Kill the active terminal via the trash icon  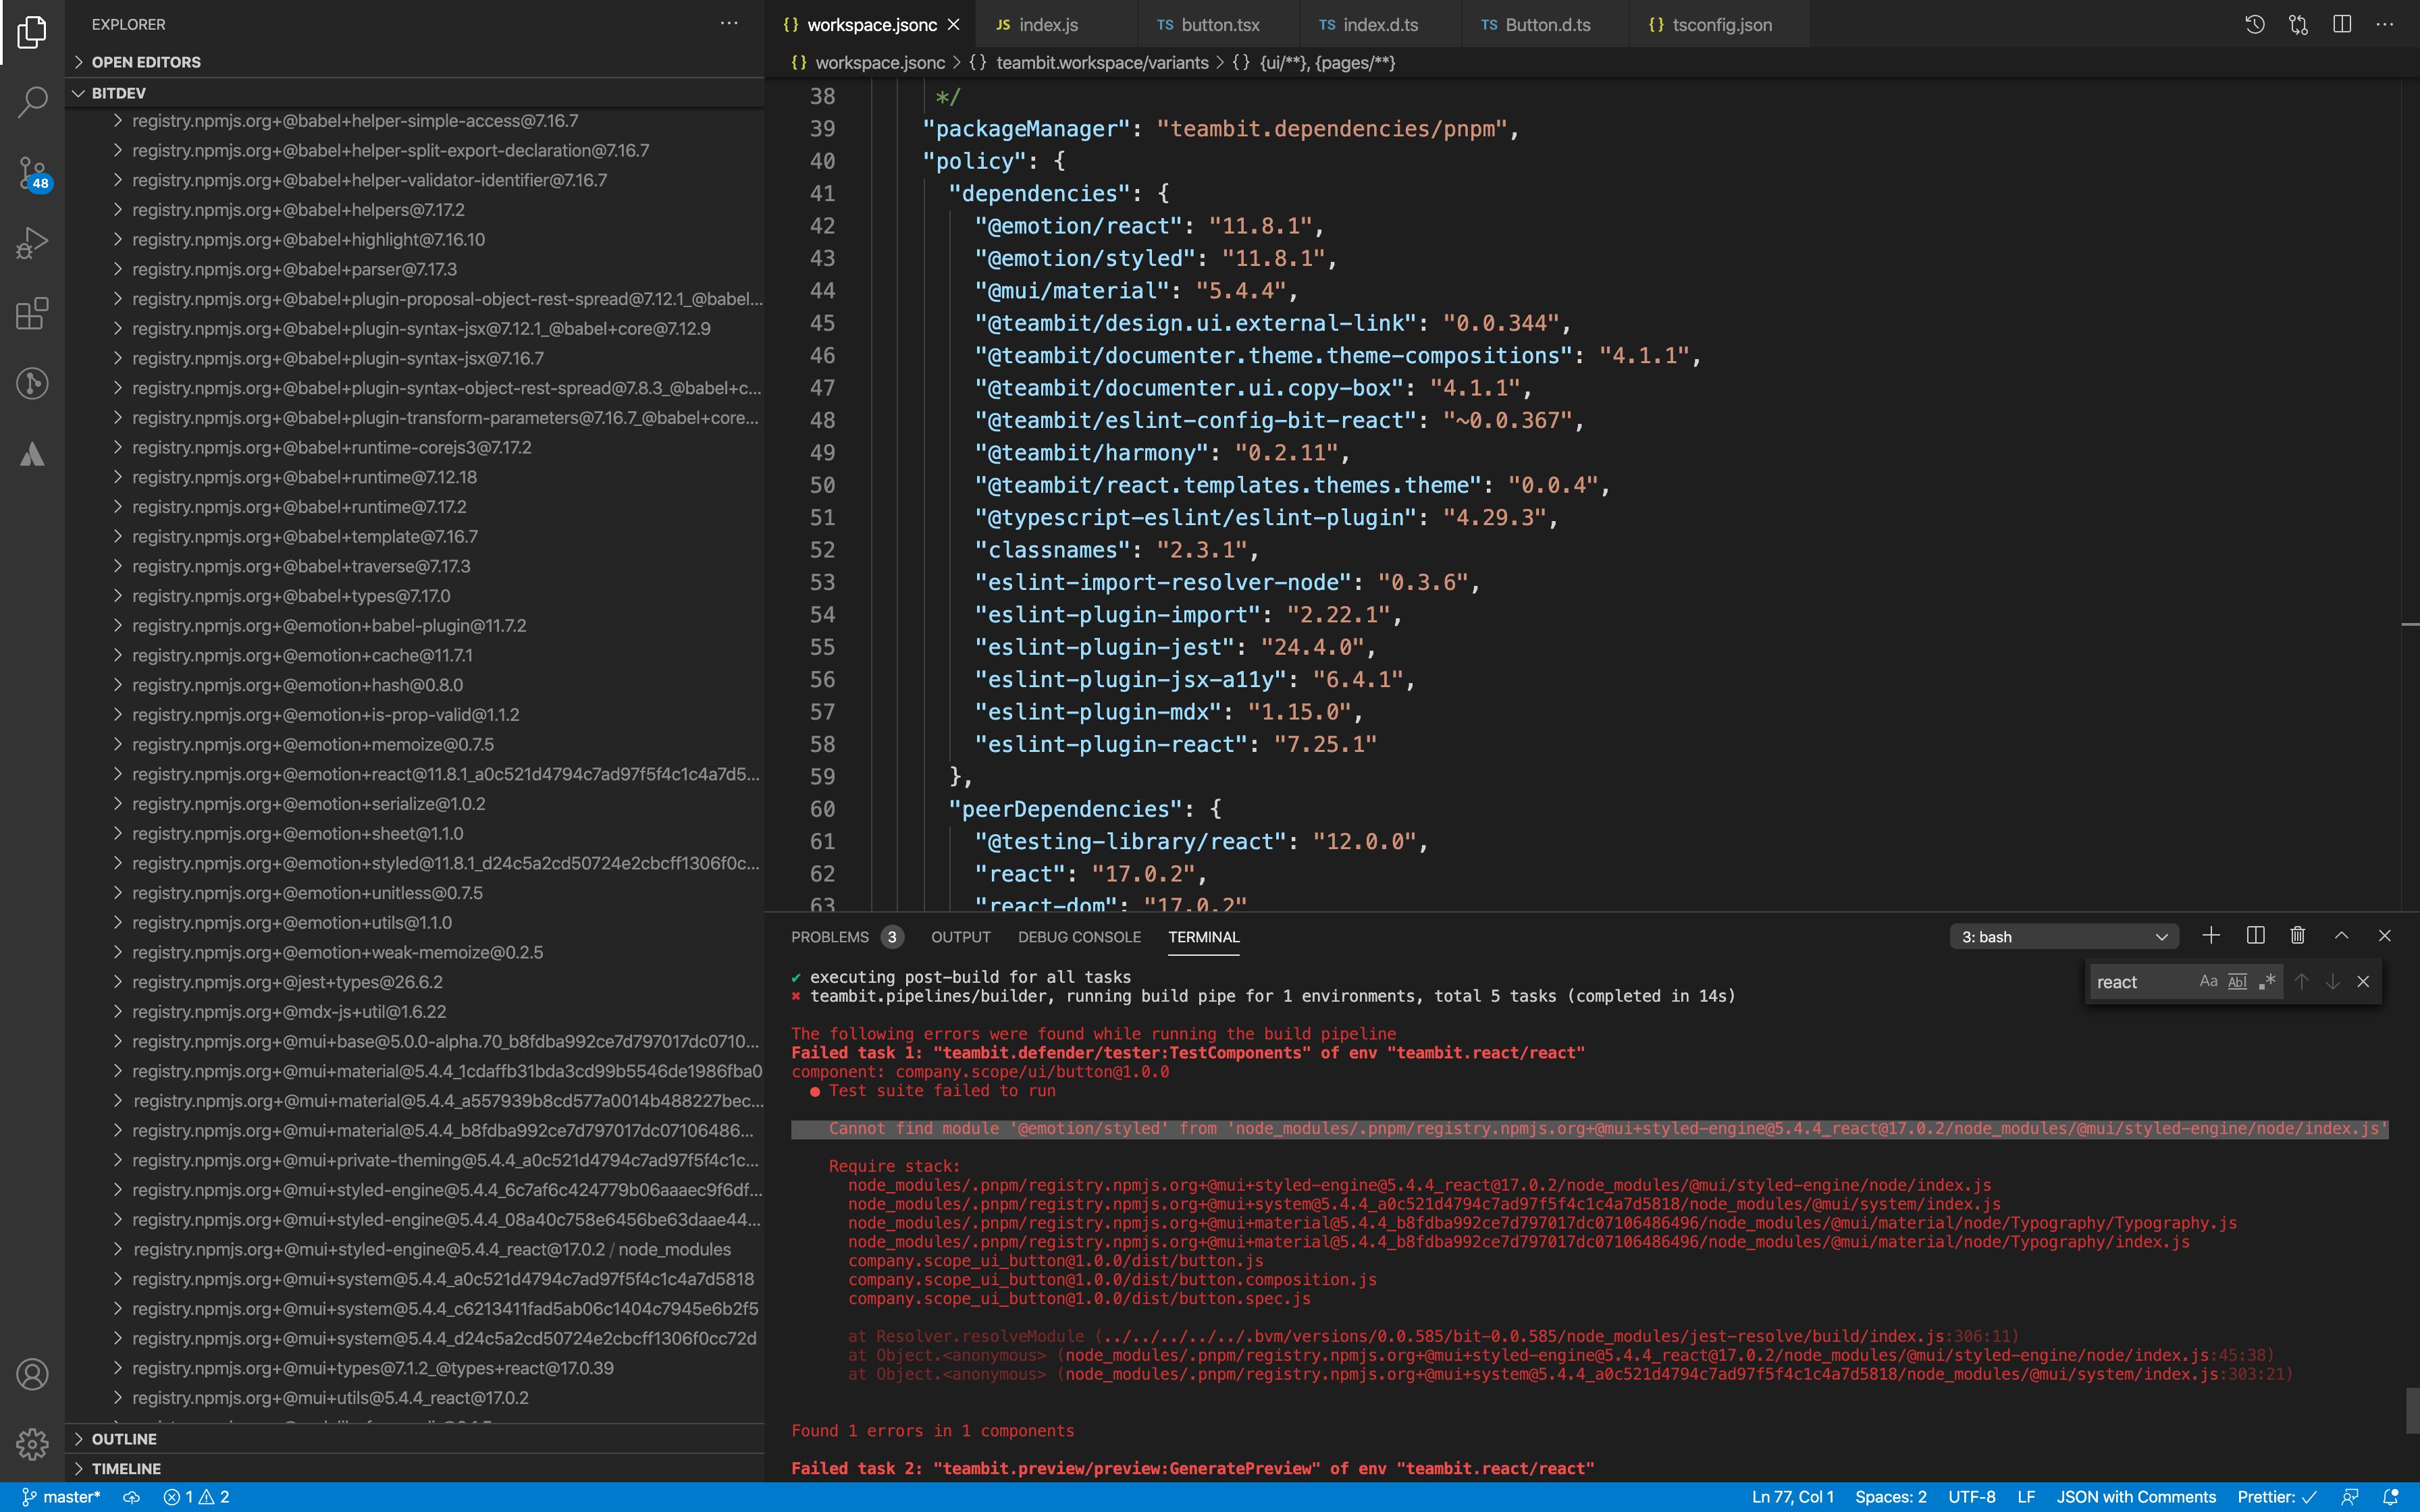(x=2297, y=936)
